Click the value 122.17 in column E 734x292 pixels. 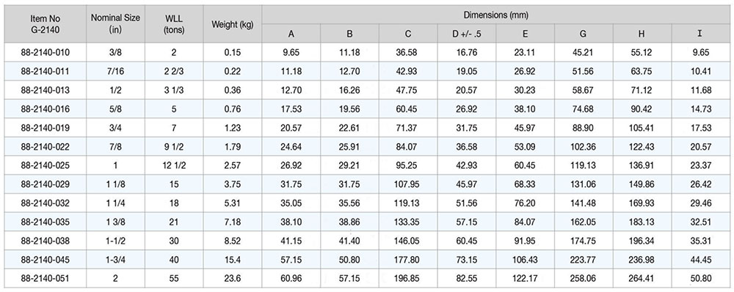pyautogui.click(x=526, y=279)
